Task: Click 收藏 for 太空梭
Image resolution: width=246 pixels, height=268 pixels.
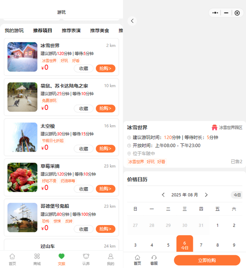Action: (84, 149)
